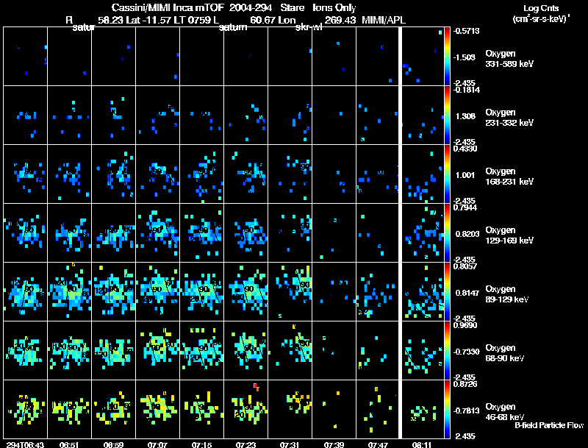This screenshot has height=448, width=588.
Task: Click the Oxygen 168-231 keV row label
Action: pos(509,177)
